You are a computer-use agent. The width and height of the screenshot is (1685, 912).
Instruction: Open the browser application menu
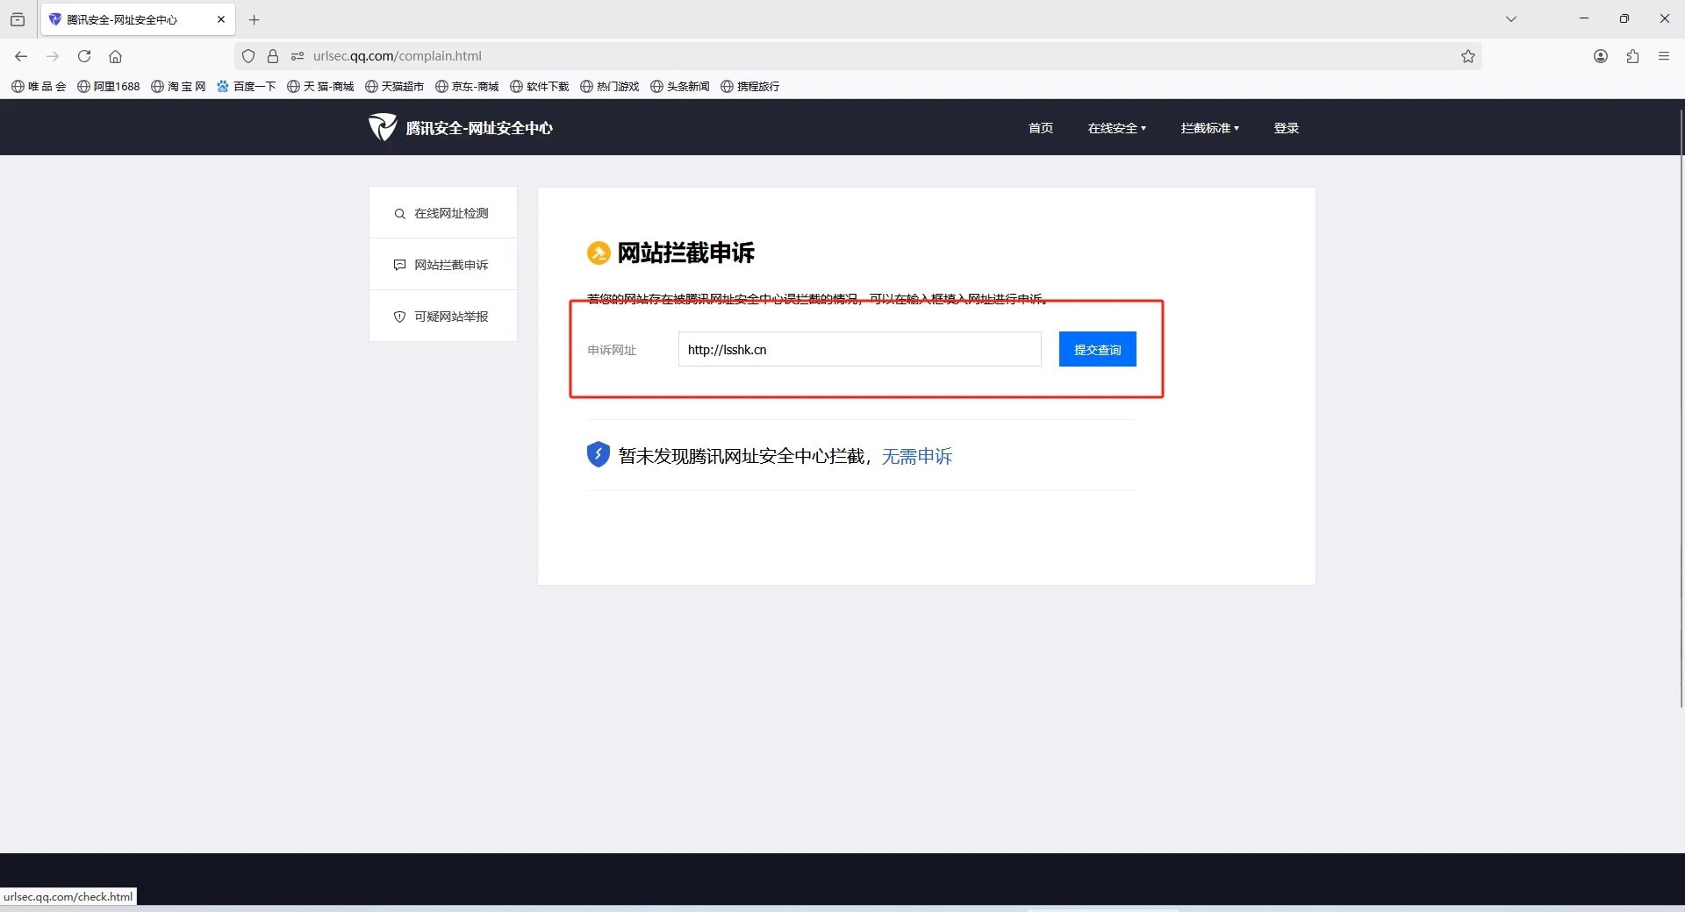(1664, 56)
